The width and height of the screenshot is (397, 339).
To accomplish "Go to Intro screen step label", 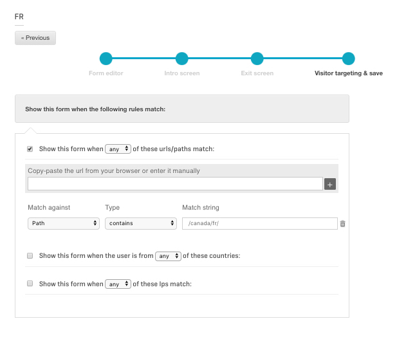I will [182, 73].
